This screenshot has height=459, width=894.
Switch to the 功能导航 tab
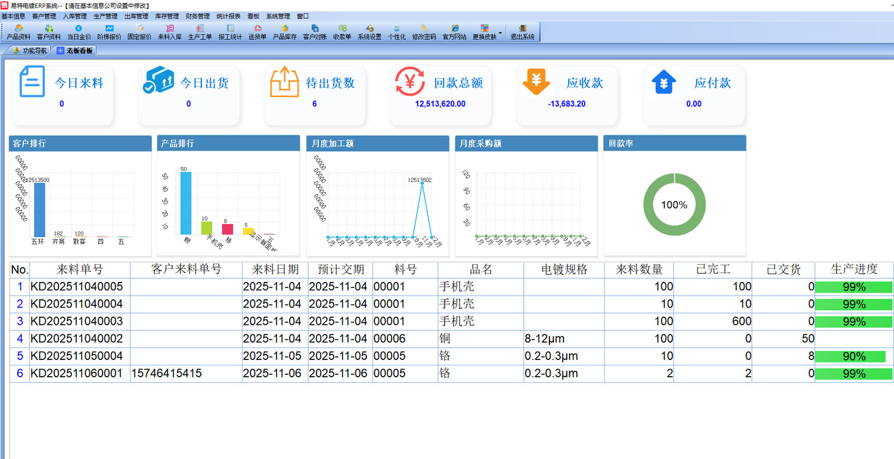(x=30, y=51)
